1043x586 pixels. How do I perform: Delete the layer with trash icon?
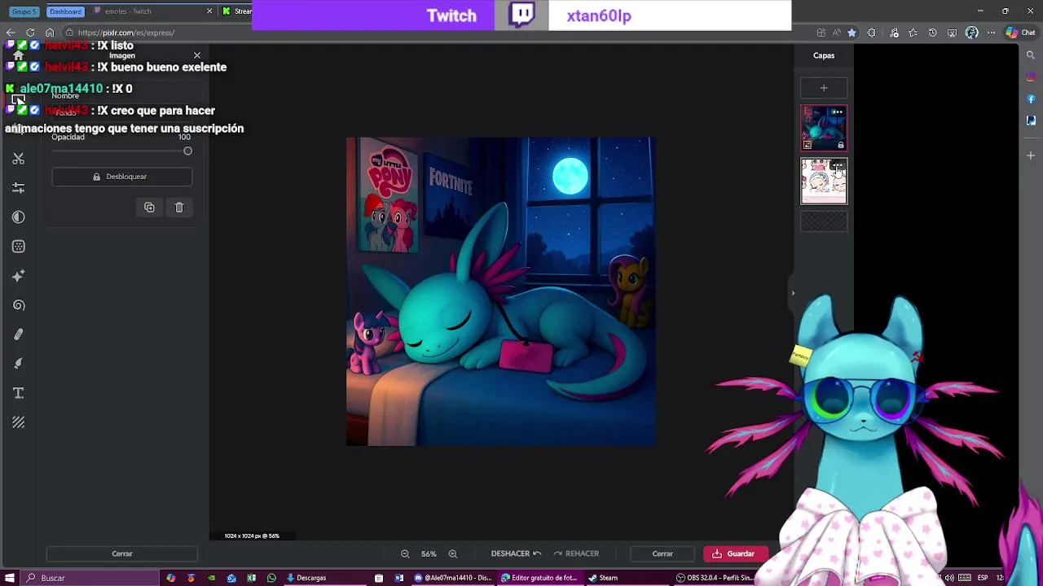pyautogui.click(x=179, y=208)
